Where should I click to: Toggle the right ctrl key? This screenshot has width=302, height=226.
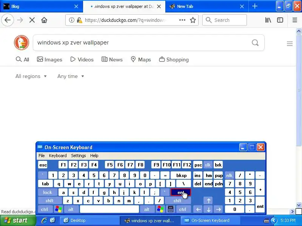(183, 209)
